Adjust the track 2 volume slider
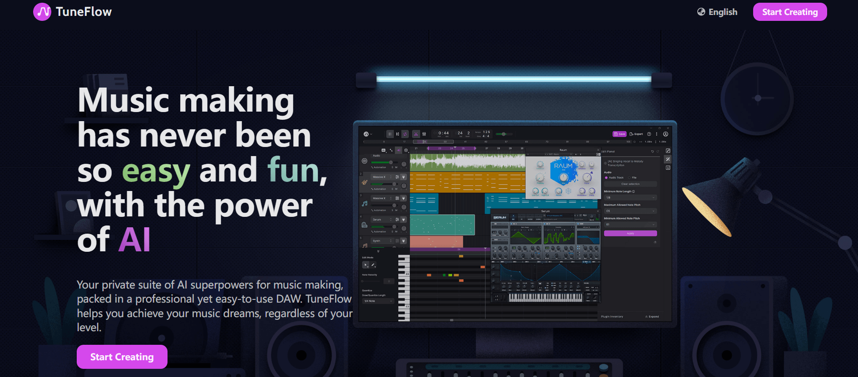The image size is (858, 377). coord(385,184)
